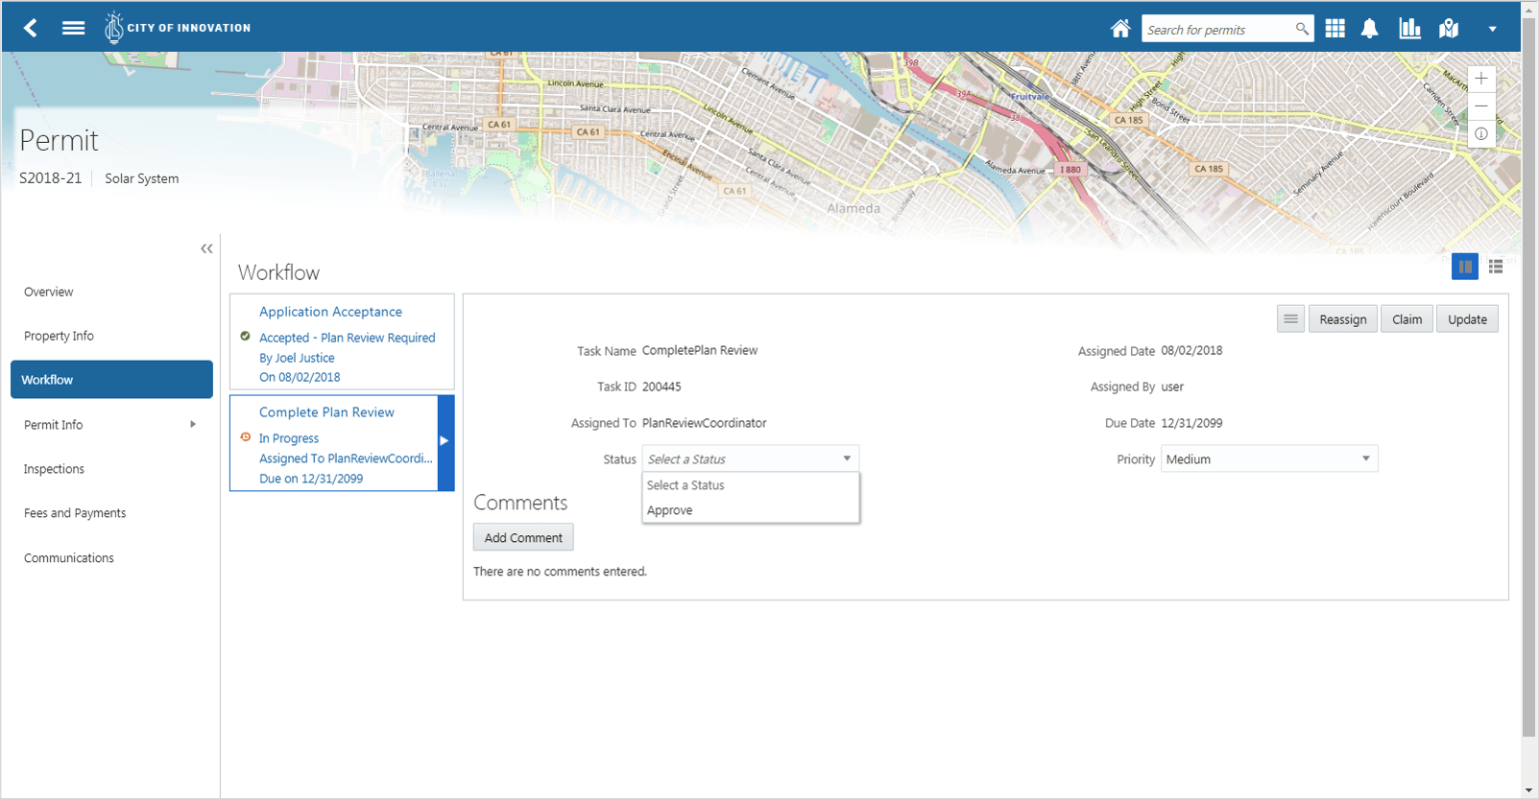Add a comment
This screenshot has width=1539, height=799.
(x=523, y=538)
